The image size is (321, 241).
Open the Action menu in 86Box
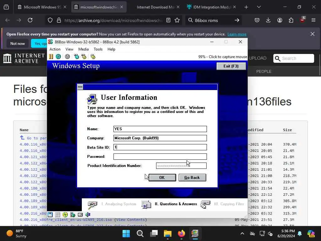[55, 49]
